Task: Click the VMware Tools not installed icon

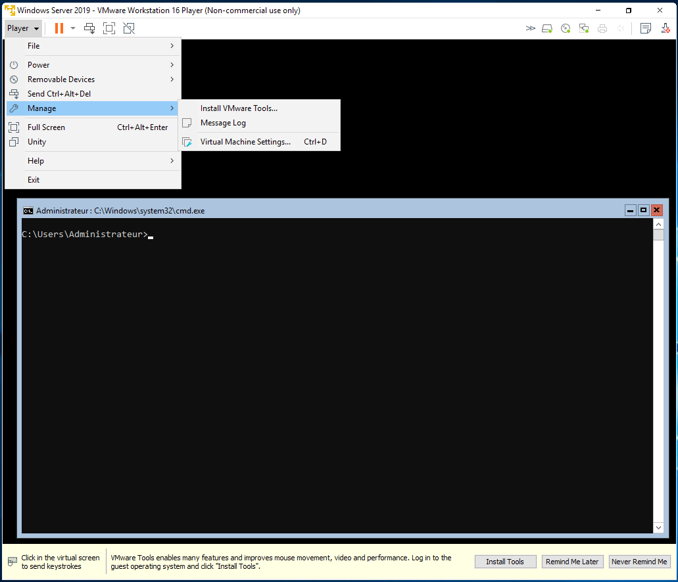Action: (x=666, y=28)
